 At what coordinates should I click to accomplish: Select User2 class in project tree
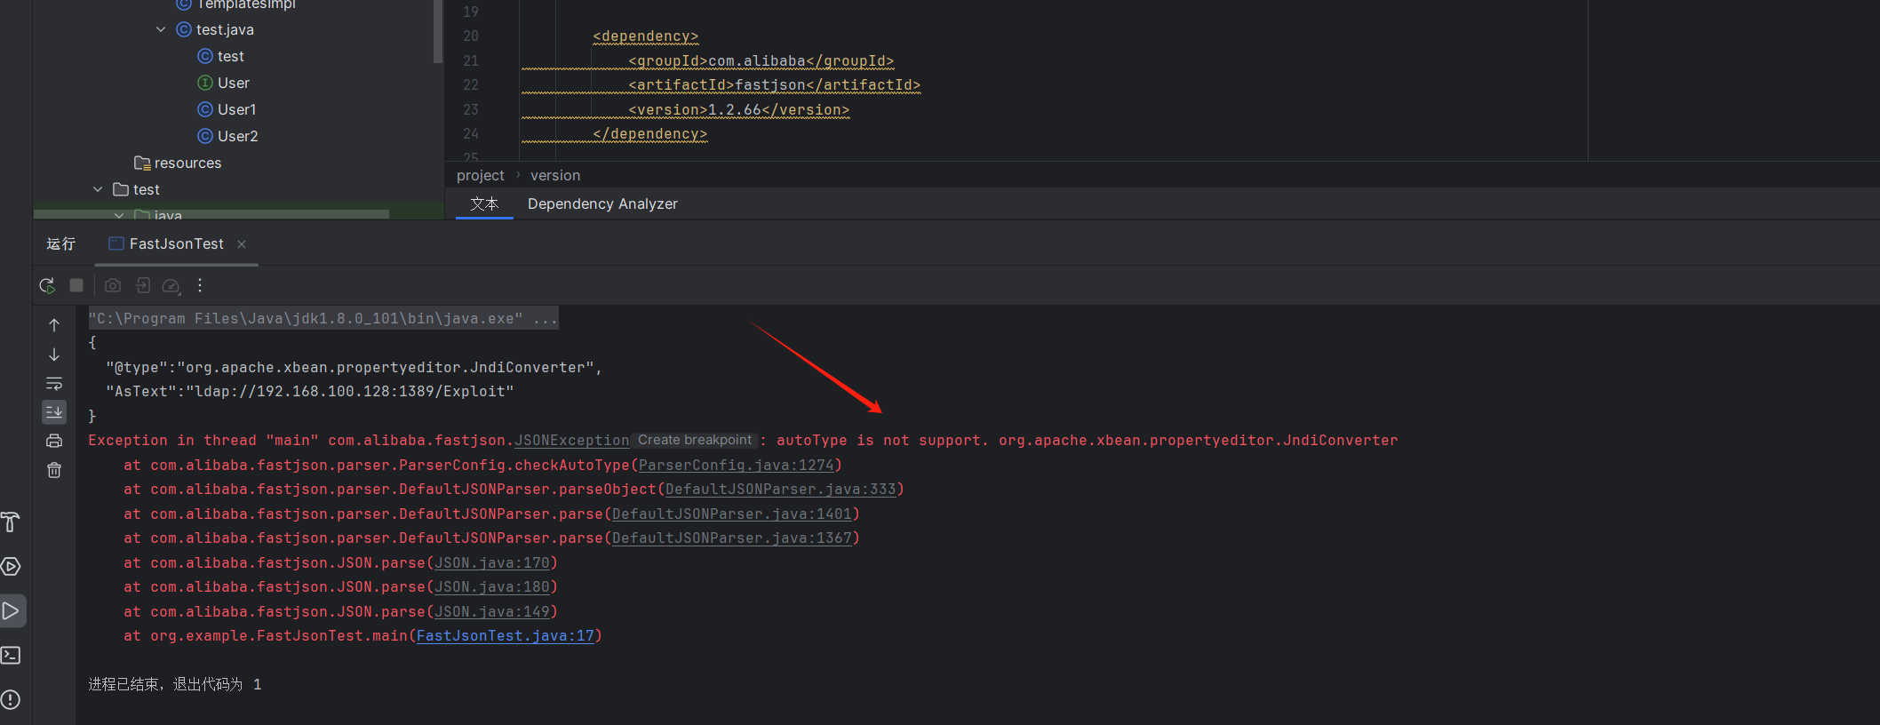(237, 136)
